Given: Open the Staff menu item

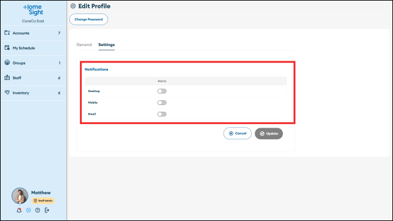Looking at the screenshot, I should [x=33, y=78].
